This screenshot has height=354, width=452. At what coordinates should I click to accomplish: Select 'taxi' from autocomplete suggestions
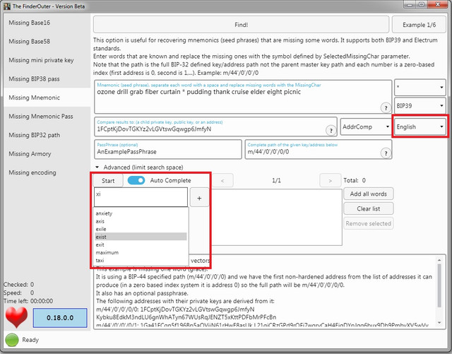click(141, 260)
